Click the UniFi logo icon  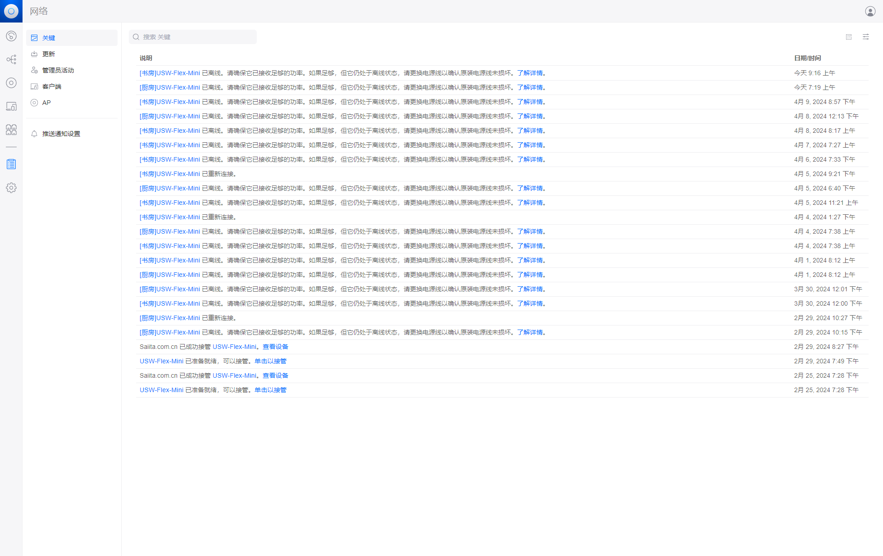11,11
